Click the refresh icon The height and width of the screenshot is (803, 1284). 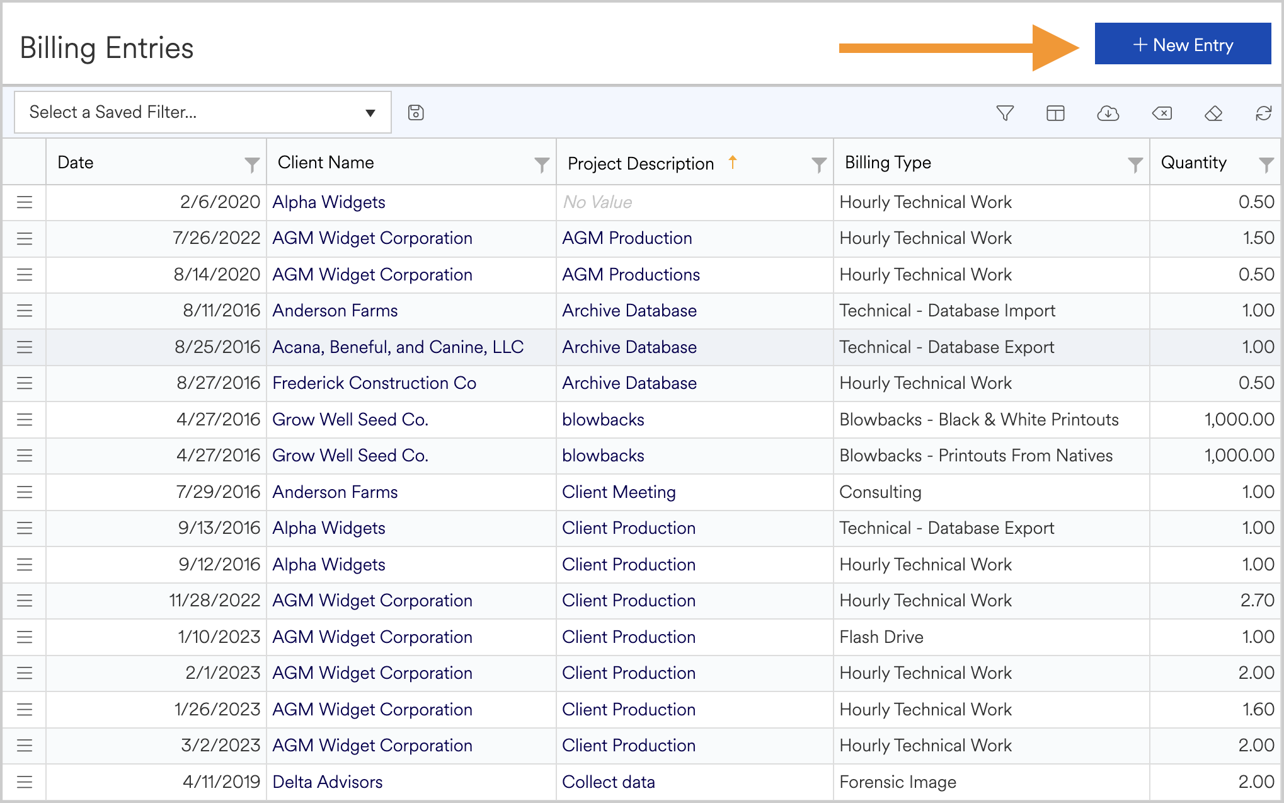tap(1263, 113)
